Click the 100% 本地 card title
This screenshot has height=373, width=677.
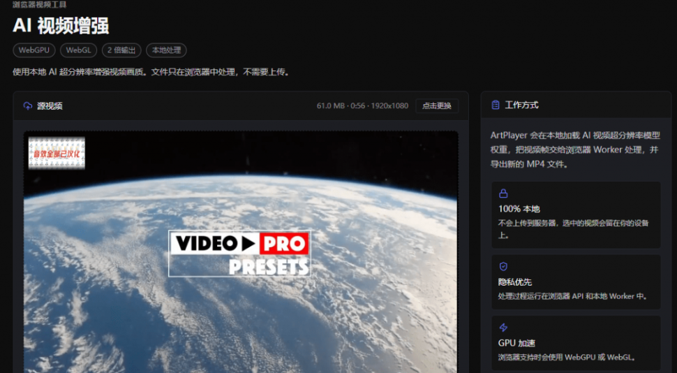pyautogui.click(x=519, y=209)
